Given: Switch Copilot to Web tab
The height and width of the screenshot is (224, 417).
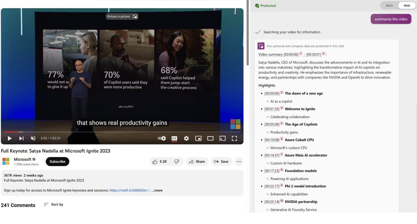Looking at the screenshot, I should click(407, 5).
